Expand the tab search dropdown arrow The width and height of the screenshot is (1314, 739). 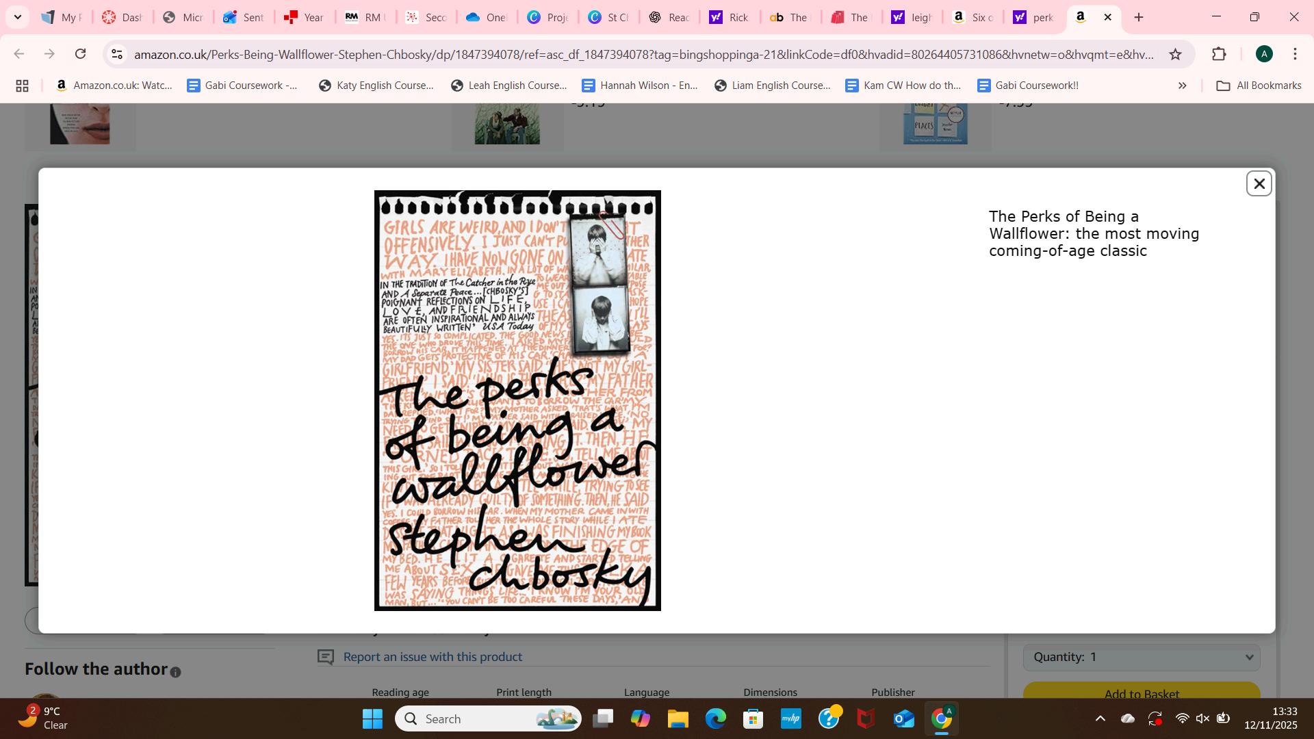[18, 17]
